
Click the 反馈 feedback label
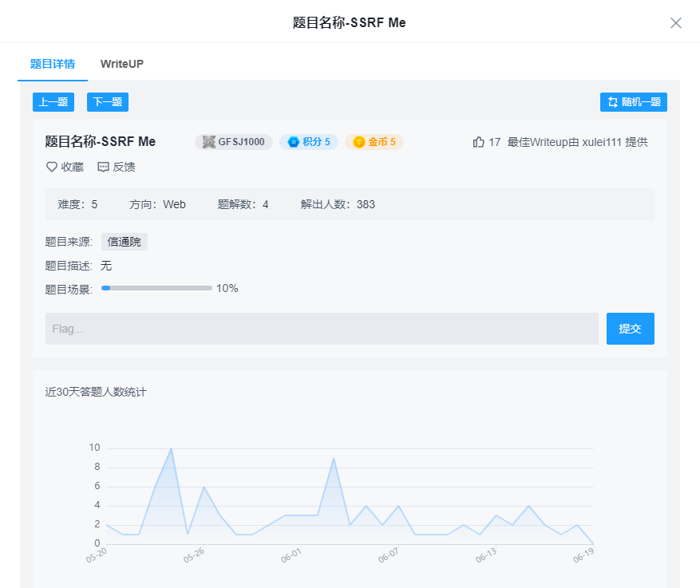point(124,167)
